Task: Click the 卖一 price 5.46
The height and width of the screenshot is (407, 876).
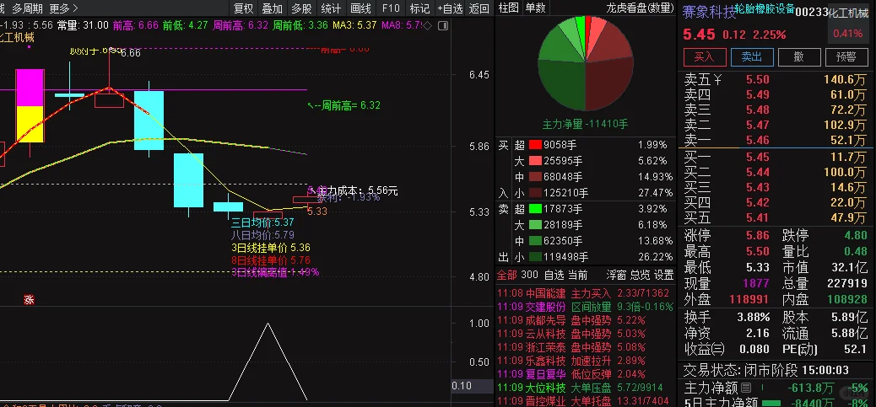Action: (x=757, y=141)
